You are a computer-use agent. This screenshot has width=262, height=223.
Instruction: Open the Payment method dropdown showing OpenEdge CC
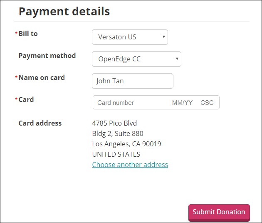(136, 59)
